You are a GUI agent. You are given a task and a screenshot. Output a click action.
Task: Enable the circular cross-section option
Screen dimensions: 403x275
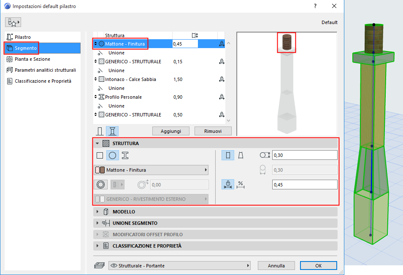112,155
